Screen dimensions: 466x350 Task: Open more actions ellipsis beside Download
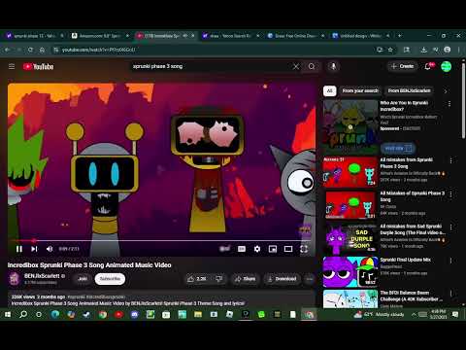coord(310,279)
